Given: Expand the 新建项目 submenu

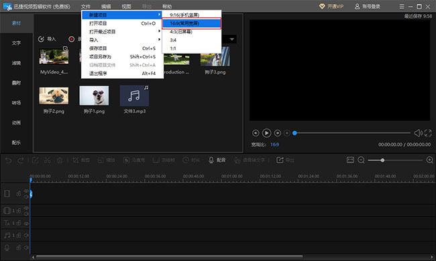Looking at the screenshot, I should [122, 15].
